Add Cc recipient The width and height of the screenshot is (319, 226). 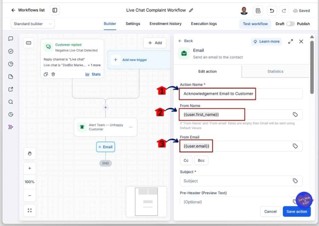pos(186,161)
